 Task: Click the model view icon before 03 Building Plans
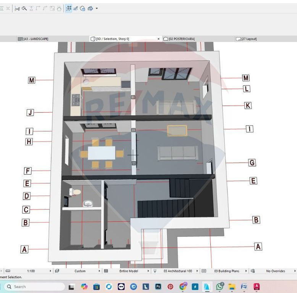tap(204, 271)
